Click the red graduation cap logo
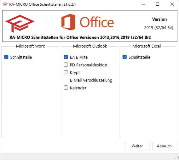Screen dimensions: 179x160 point(20,23)
